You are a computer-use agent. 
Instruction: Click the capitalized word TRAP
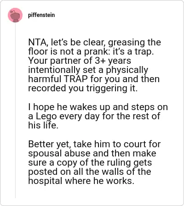tap(75, 79)
